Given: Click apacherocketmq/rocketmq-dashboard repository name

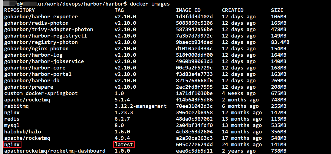Looking at the screenshot, I should (x=55, y=151).
